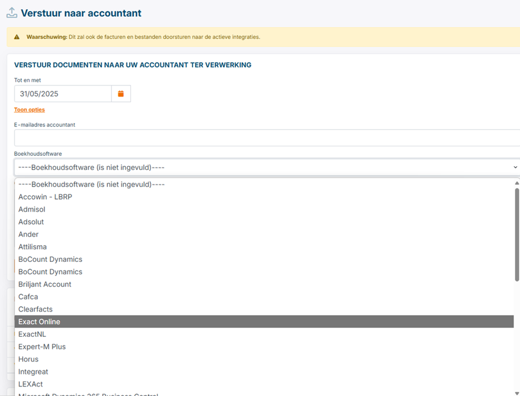Pick 'Adsolut' in the software list

(x=31, y=222)
